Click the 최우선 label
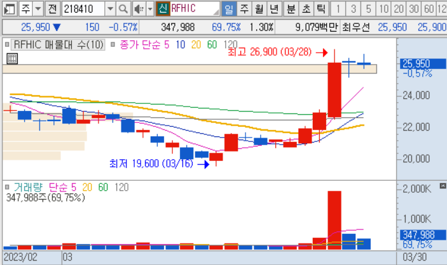This screenshot has height=265, width=447. tap(356, 27)
